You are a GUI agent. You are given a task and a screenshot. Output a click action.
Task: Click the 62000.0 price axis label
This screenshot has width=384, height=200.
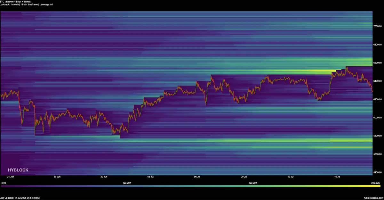378,99
